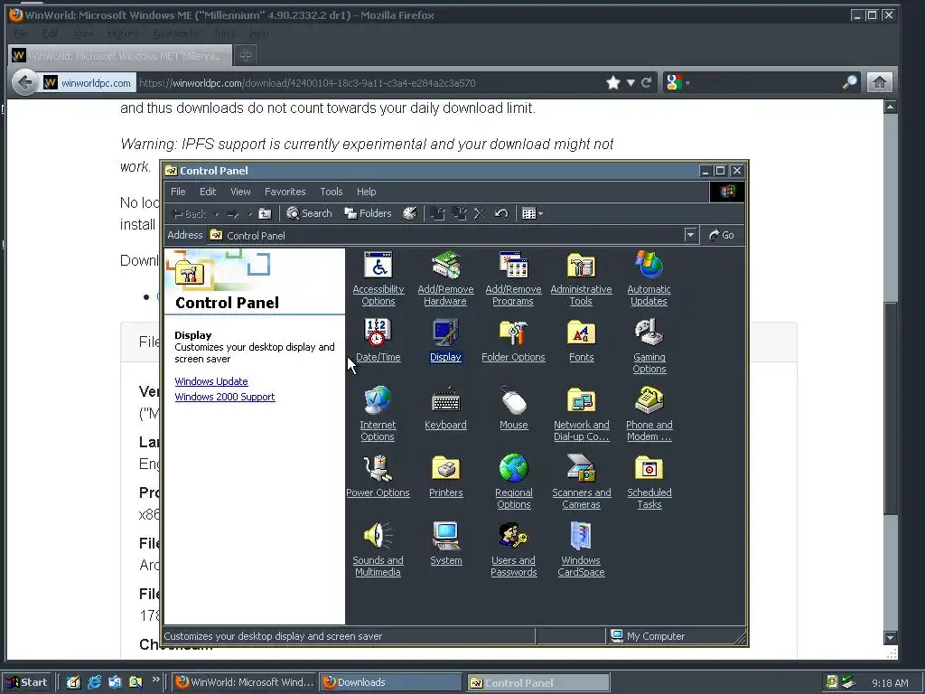The image size is (925, 694).
Task: Click the Up folder toolbar icon
Action: pyautogui.click(x=265, y=213)
